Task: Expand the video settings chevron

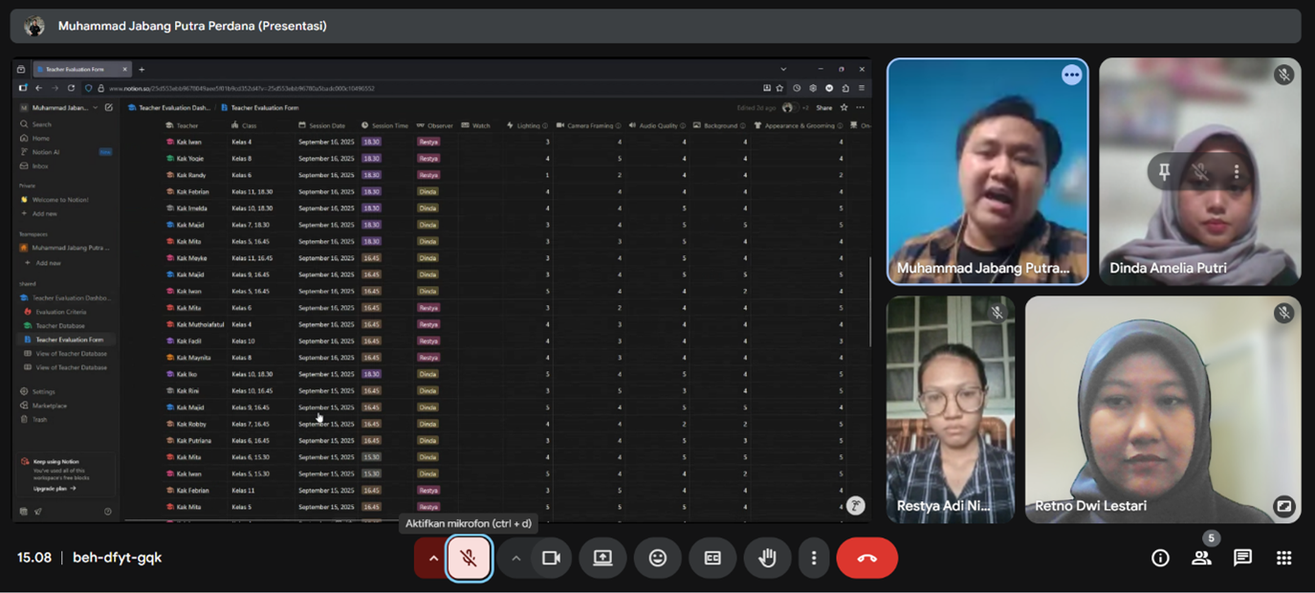Action: 515,559
